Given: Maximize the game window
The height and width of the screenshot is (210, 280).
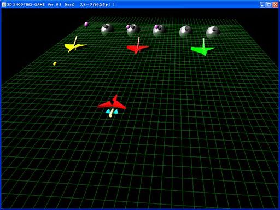Looking at the screenshot, I should (x=269, y=4).
